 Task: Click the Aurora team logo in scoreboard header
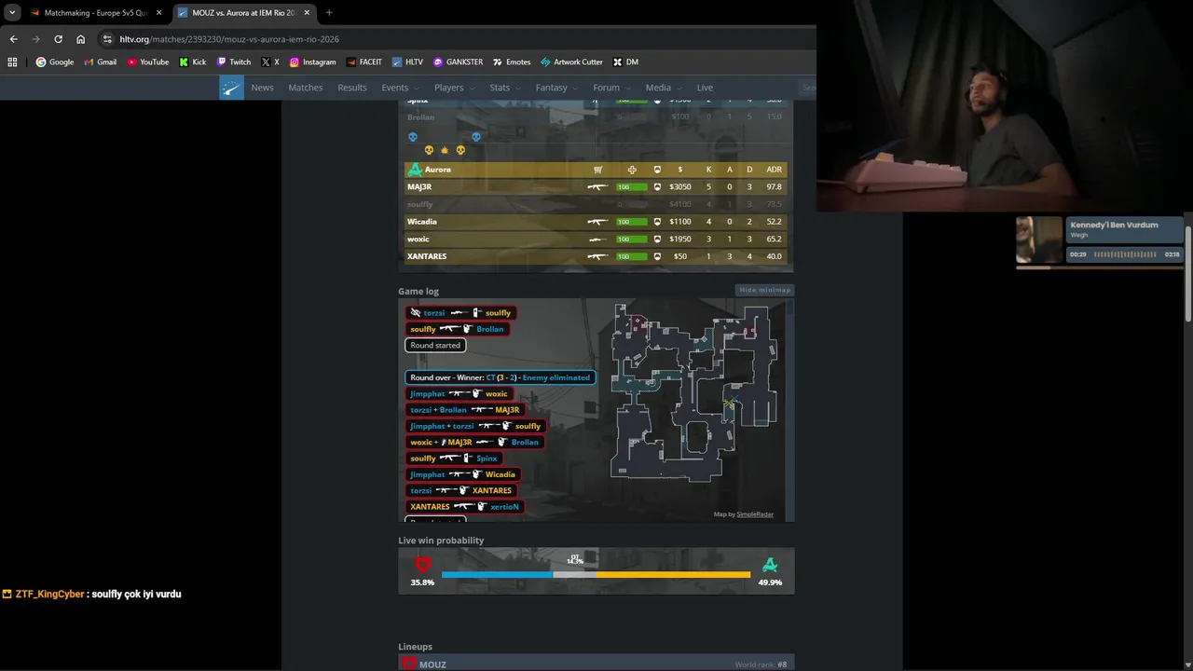coord(415,170)
